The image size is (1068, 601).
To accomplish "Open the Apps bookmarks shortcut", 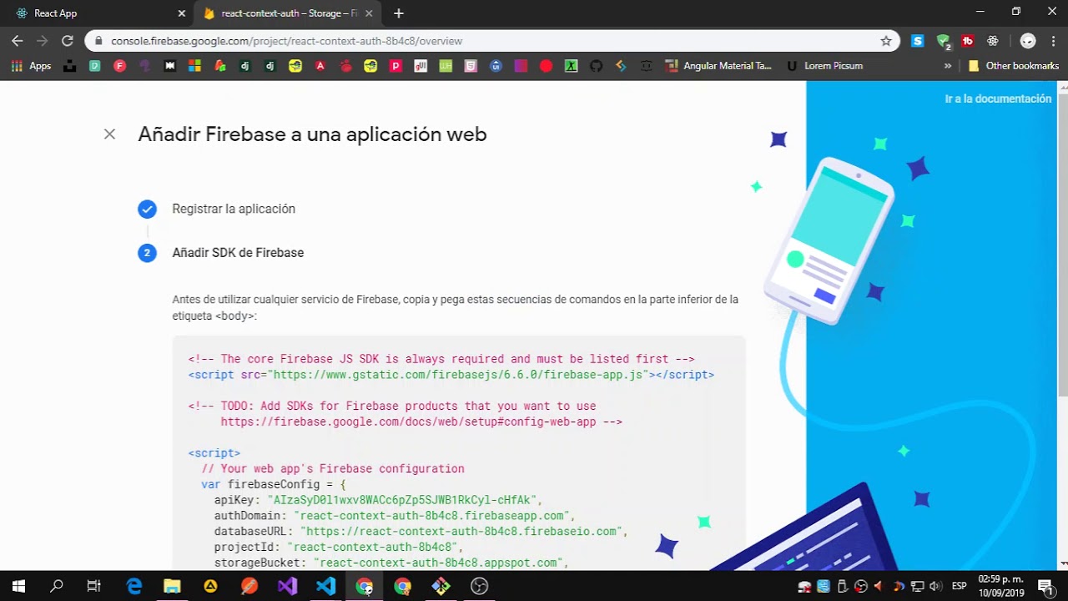I will coord(32,66).
